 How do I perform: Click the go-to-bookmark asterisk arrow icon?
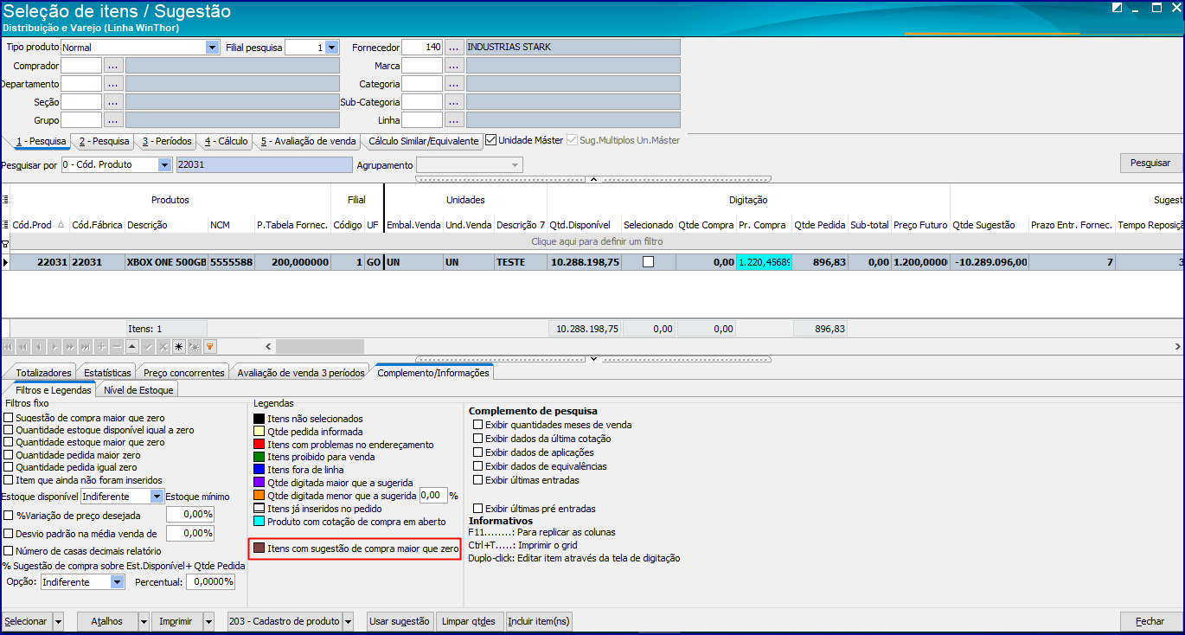(195, 347)
